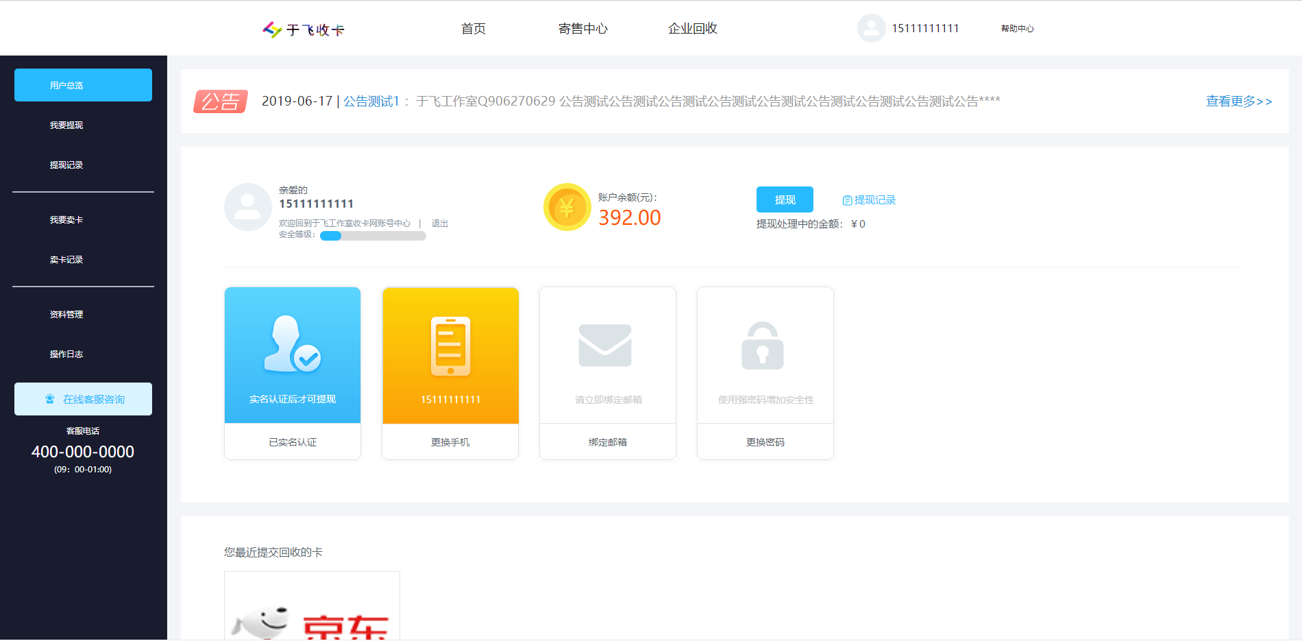Select 我要提现 in the sidebar
The width and height of the screenshot is (1302, 641).
click(x=66, y=125)
